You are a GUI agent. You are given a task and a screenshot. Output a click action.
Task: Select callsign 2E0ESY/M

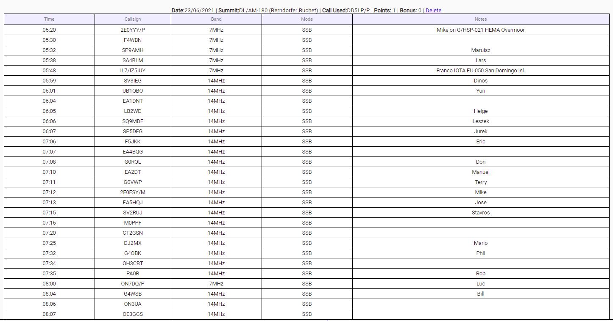click(133, 192)
